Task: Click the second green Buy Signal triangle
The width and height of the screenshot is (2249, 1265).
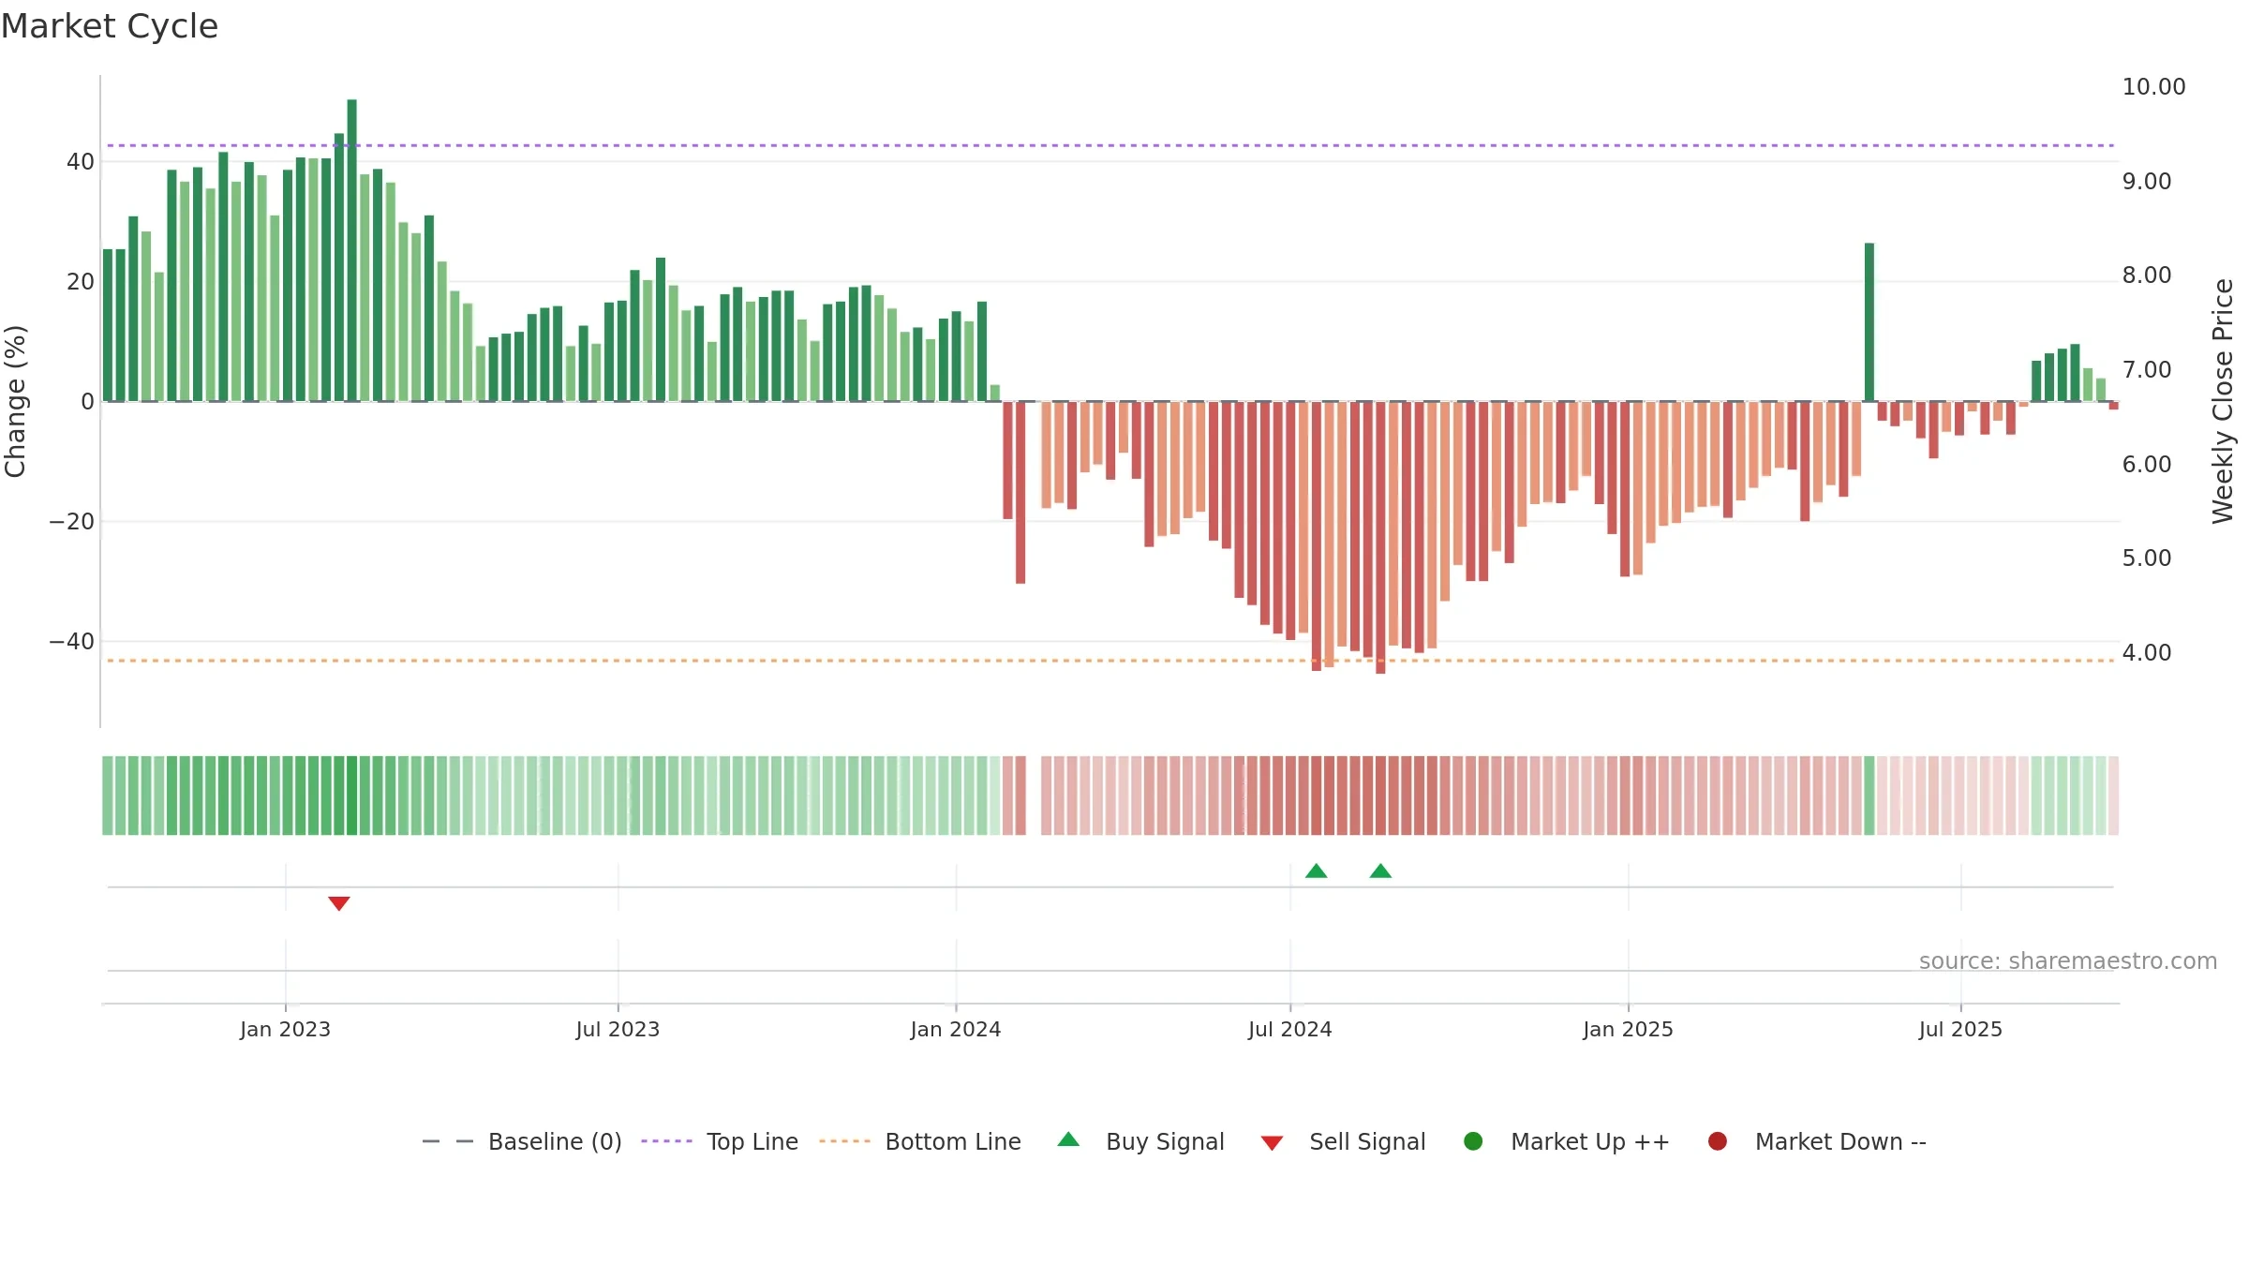Action: pos(1380,871)
